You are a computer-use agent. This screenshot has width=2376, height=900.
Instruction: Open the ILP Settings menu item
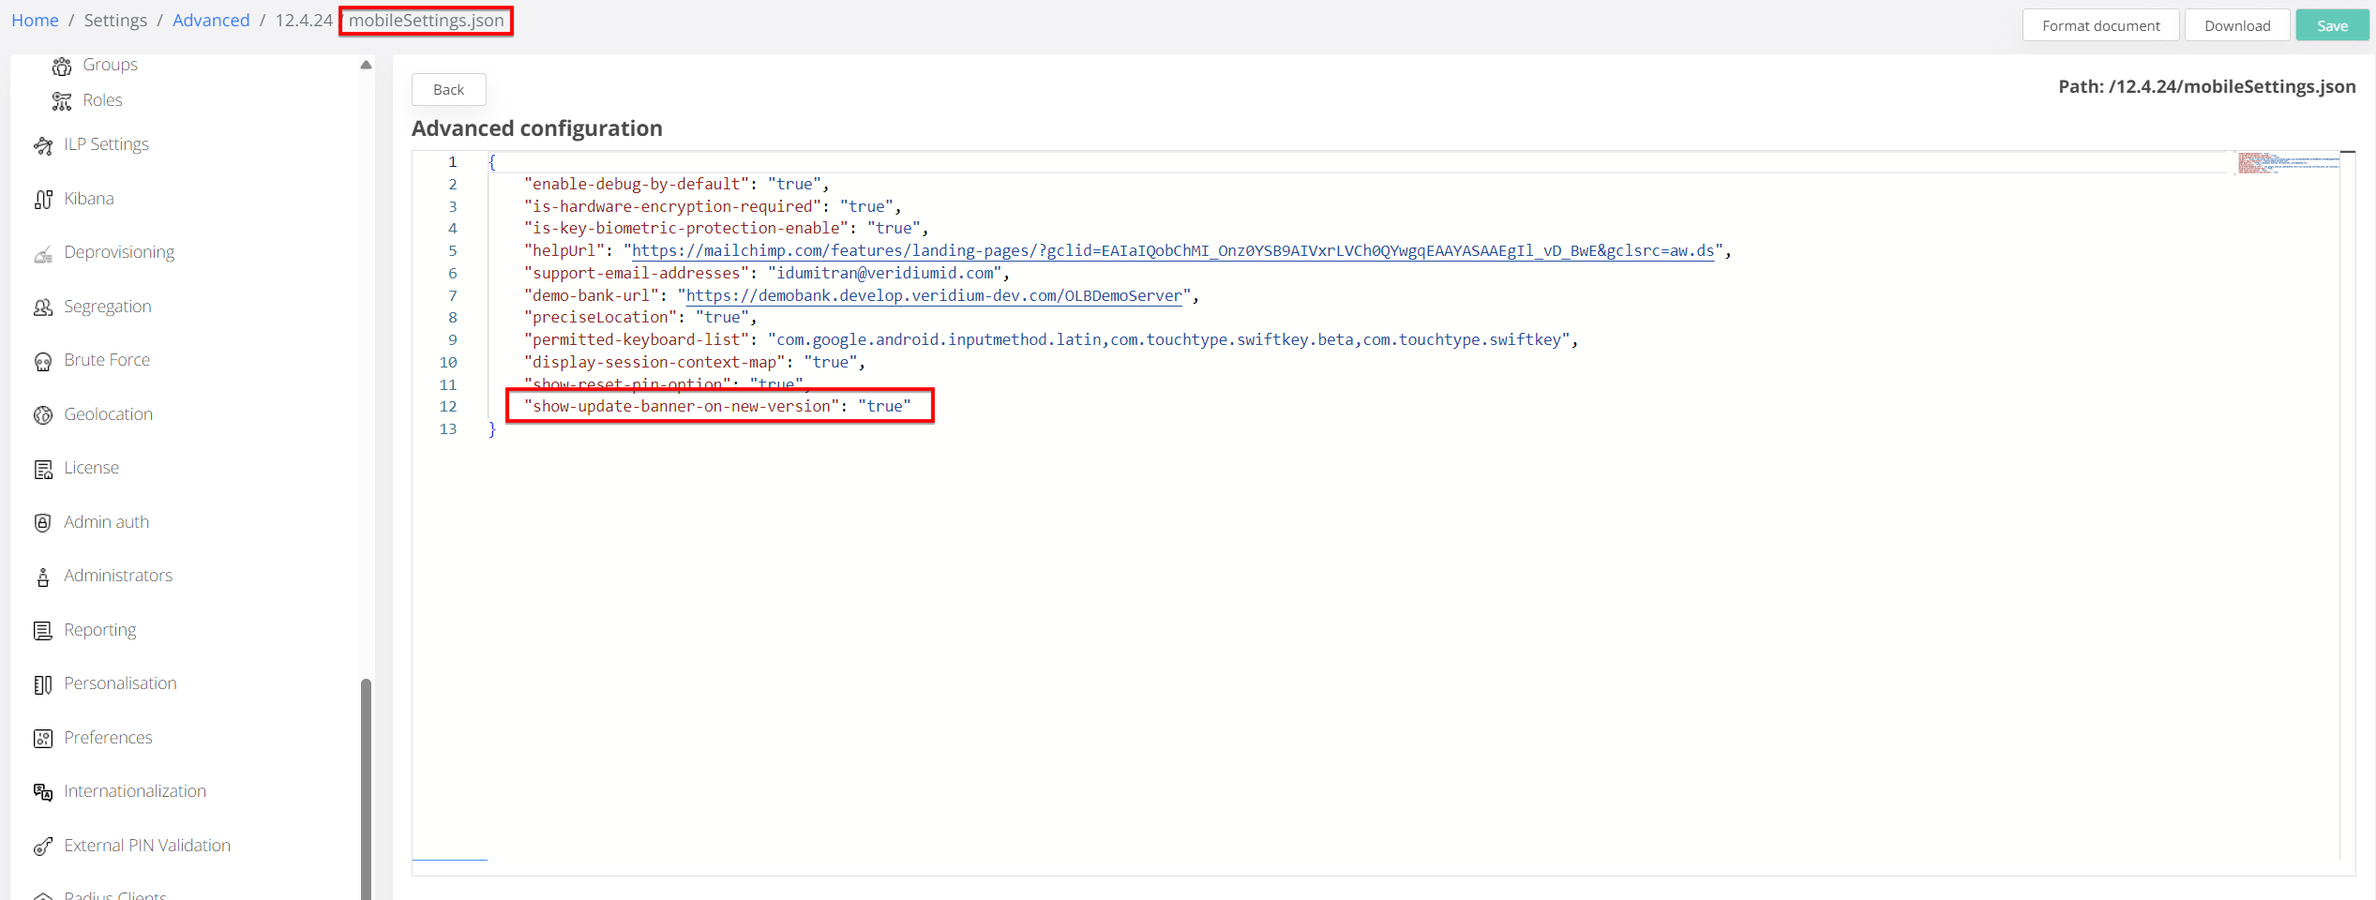tap(106, 144)
